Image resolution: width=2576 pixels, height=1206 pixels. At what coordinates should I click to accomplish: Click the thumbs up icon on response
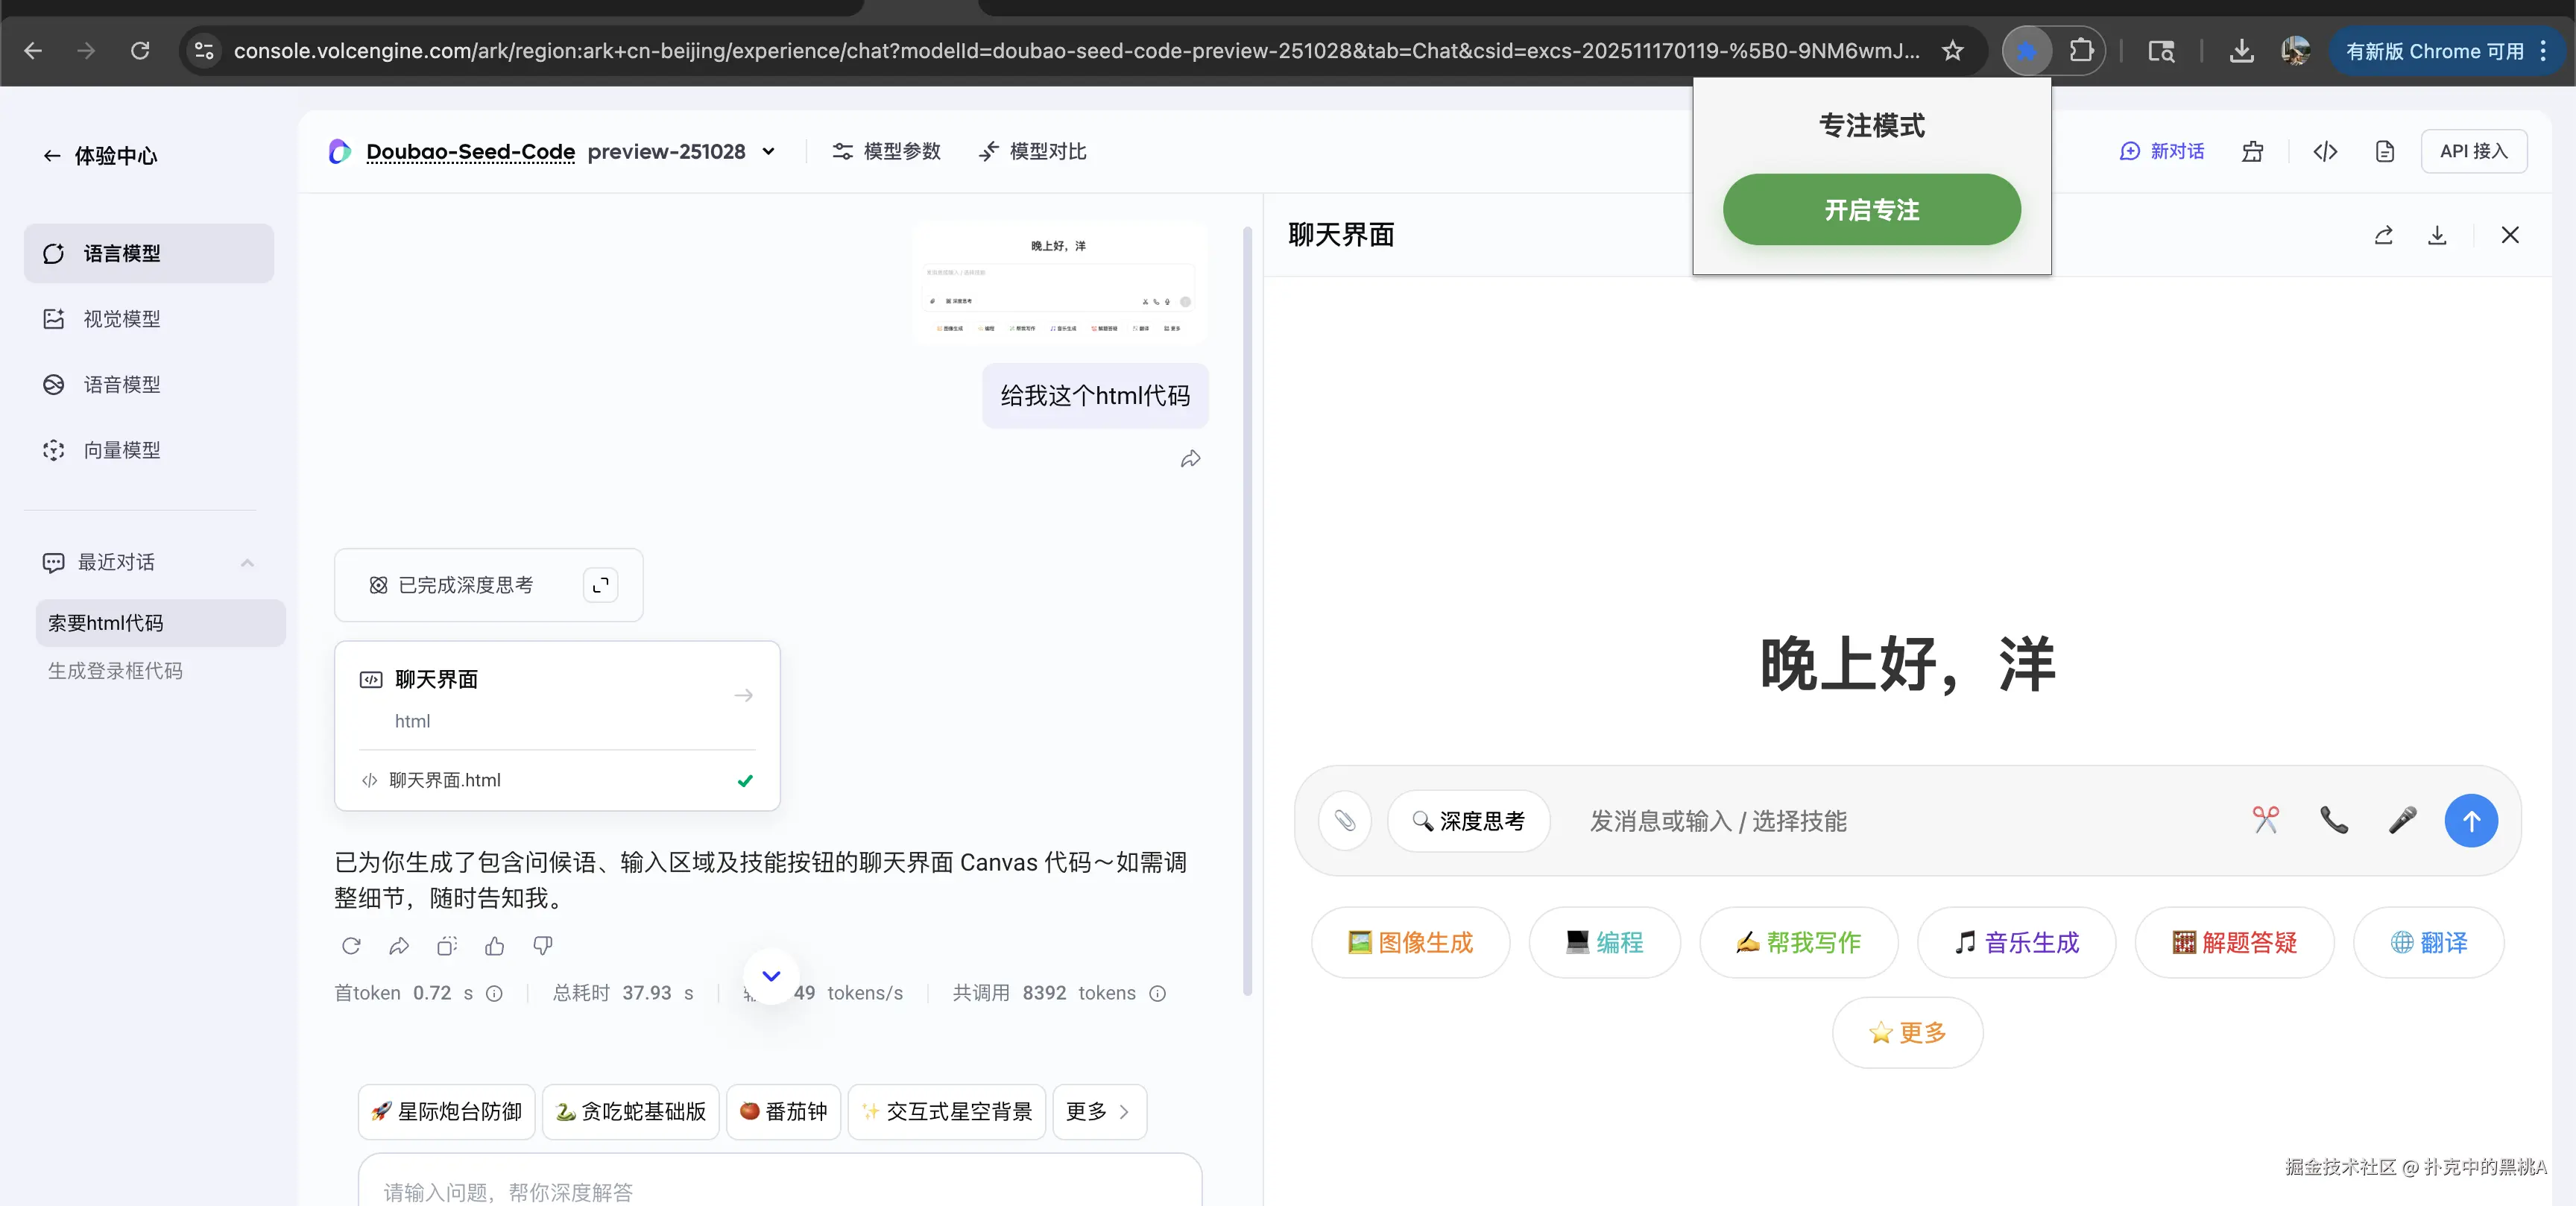click(x=494, y=946)
